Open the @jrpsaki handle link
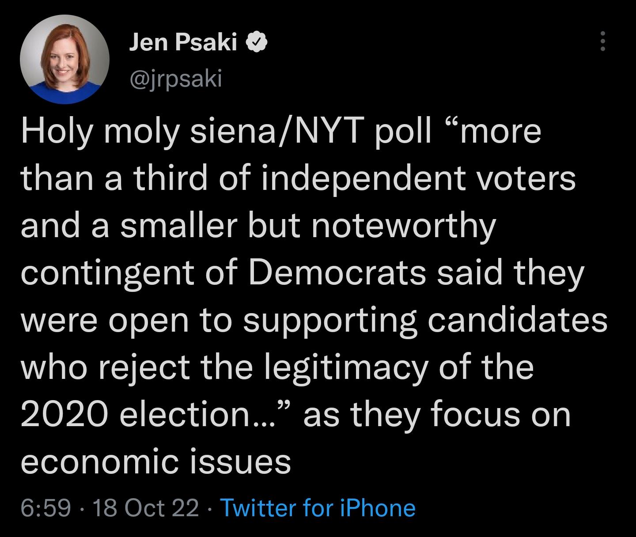Screen dimensions: 636x537 [x=175, y=79]
